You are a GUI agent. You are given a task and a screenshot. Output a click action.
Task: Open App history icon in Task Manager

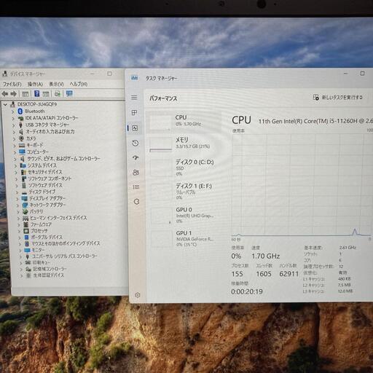(x=136, y=143)
